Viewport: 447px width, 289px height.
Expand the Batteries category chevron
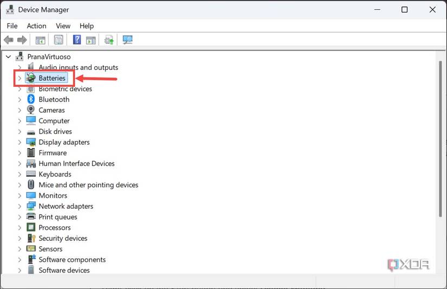pos(20,78)
